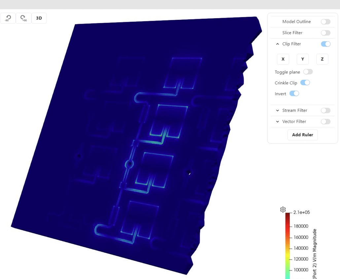Collapse the Clip Filter section chevron
Viewport: 340px width, 279px height.
[x=277, y=44]
